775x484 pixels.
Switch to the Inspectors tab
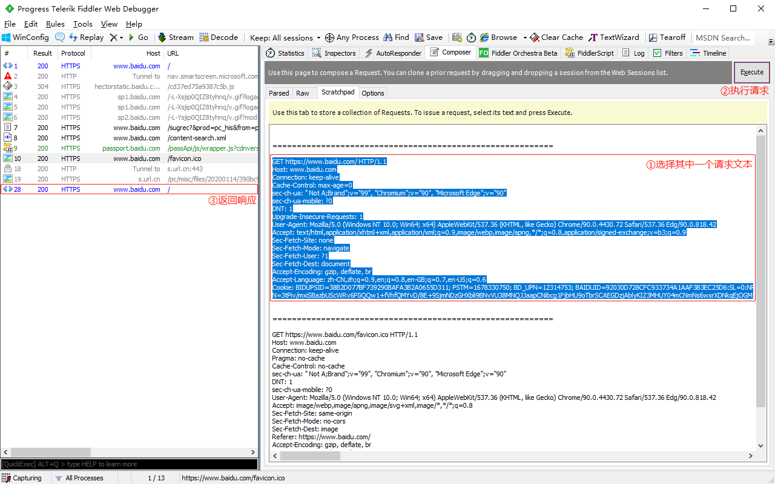[334, 53]
